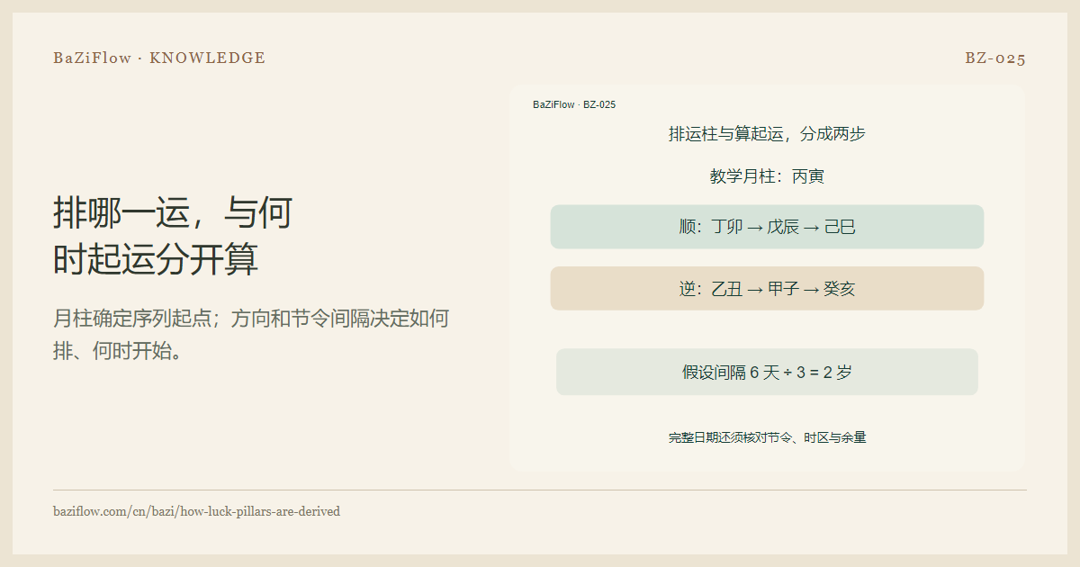Select the tan row '逆：乙丑 → 甲子 → 癸亥'

pos(767,289)
